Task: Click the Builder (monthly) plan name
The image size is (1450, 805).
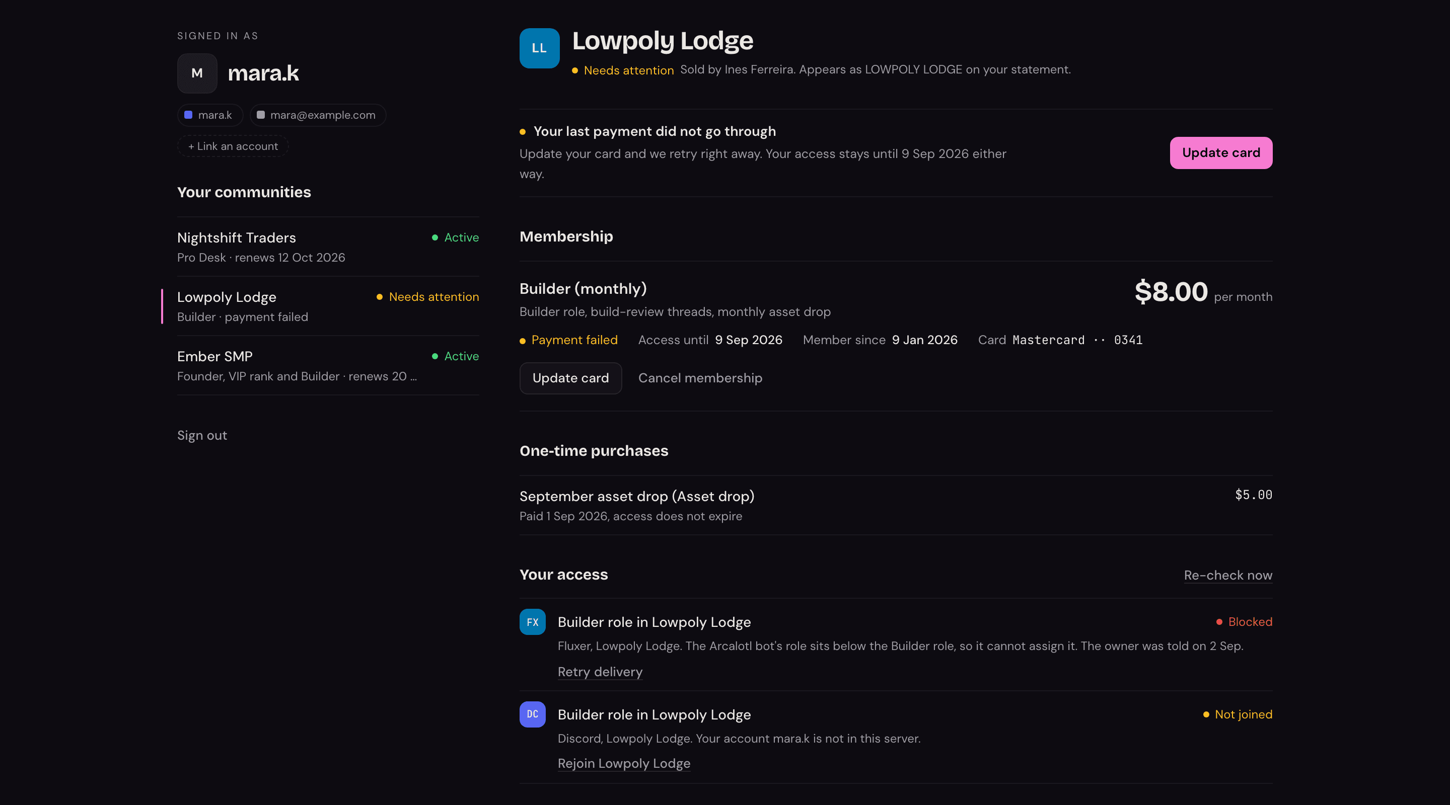Action: click(583, 289)
